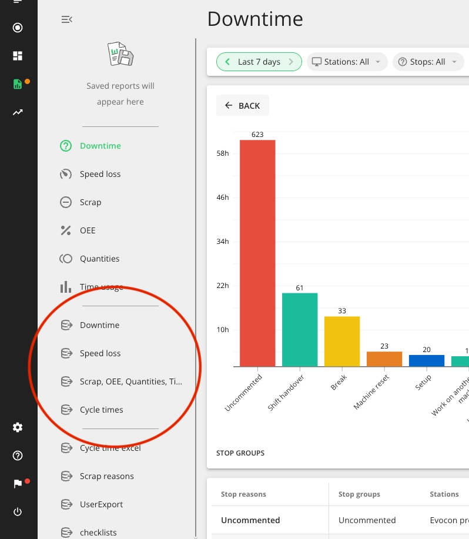Select the green Downtime report
Viewport: 469px width, 539px height.
(x=101, y=146)
